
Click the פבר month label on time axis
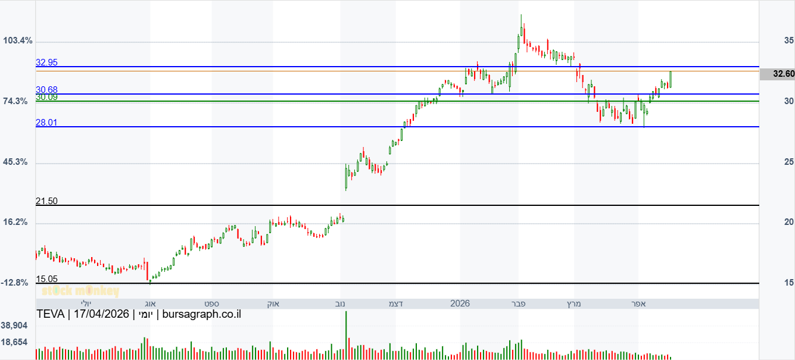click(518, 303)
